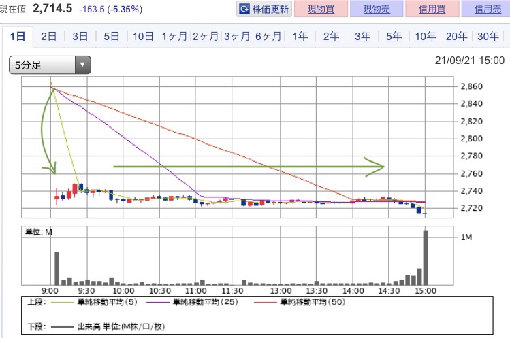Click the 2,860 price axis label
The height and width of the screenshot is (338, 510).
tap(471, 86)
